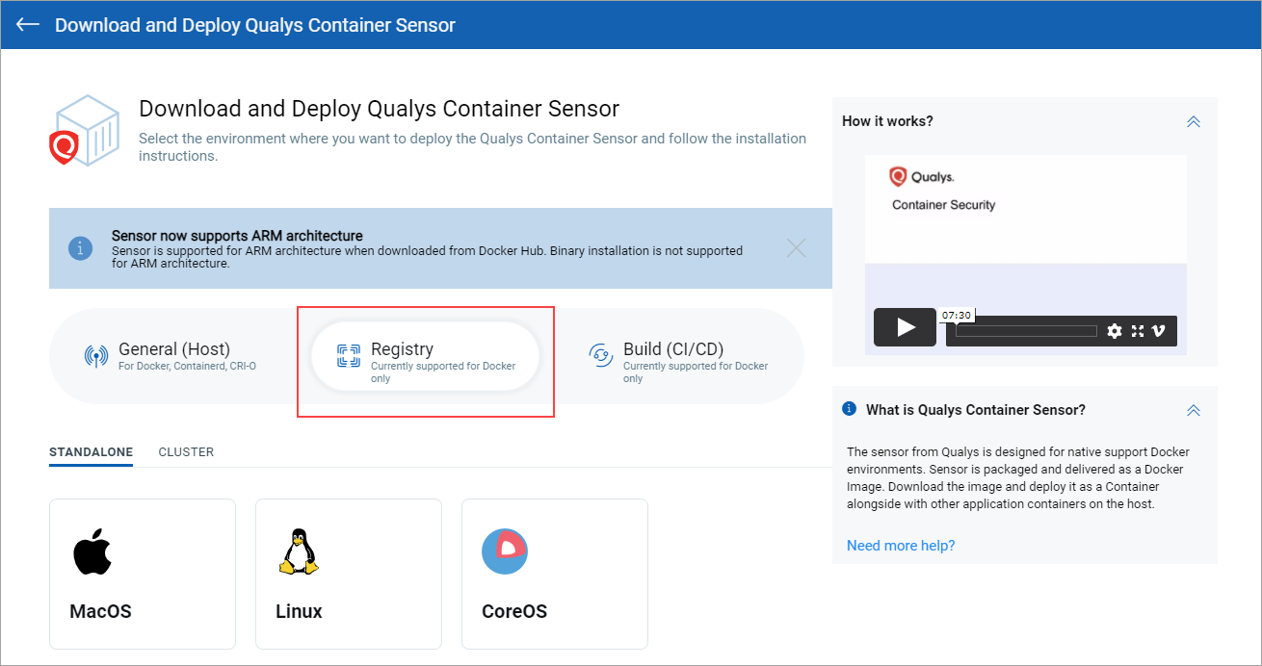Choose the CoreOS platform card
The image size is (1262, 666).
(555, 574)
